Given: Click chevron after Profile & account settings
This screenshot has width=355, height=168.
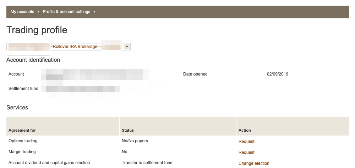Looking at the screenshot, I should [x=94, y=12].
